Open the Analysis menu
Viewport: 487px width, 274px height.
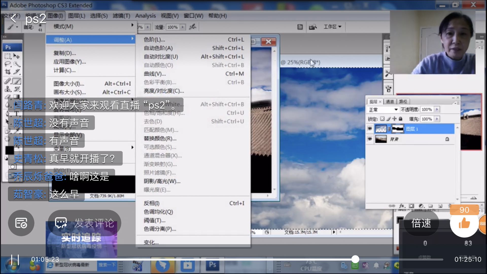[x=145, y=16]
